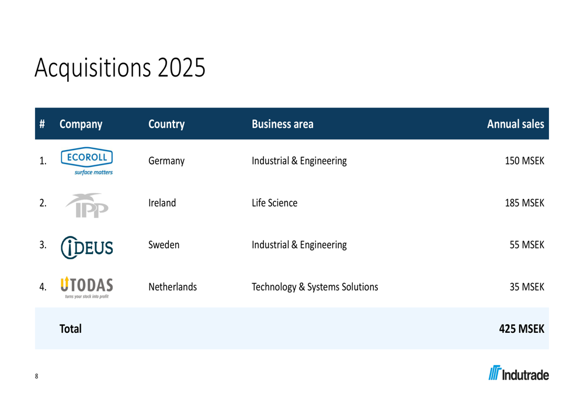Image resolution: width=584 pixels, height=400 pixels.
Task: Click the Country column header
Action: tap(166, 124)
